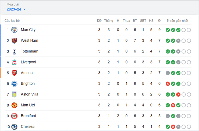Click Aston Villa's red loss icon
The width and height of the screenshot is (199, 131).
pos(178,94)
